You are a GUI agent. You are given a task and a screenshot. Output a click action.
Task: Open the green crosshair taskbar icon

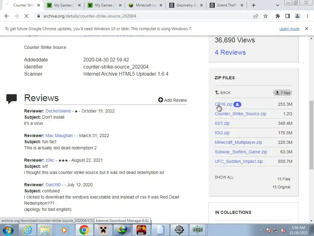point(197,230)
